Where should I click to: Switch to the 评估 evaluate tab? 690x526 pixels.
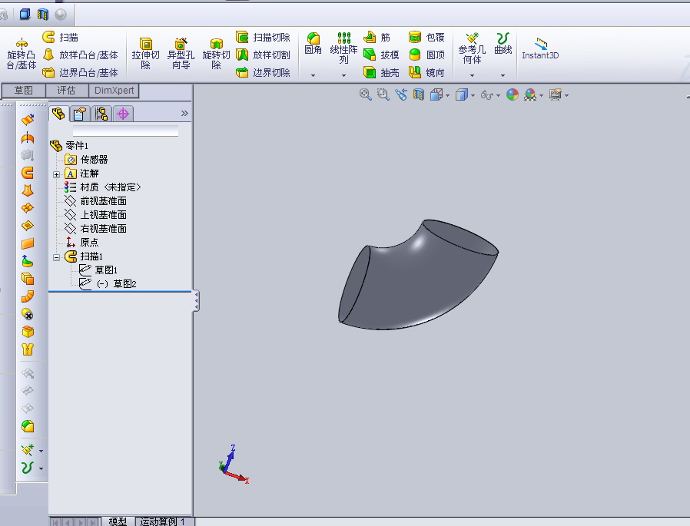coord(66,91)
